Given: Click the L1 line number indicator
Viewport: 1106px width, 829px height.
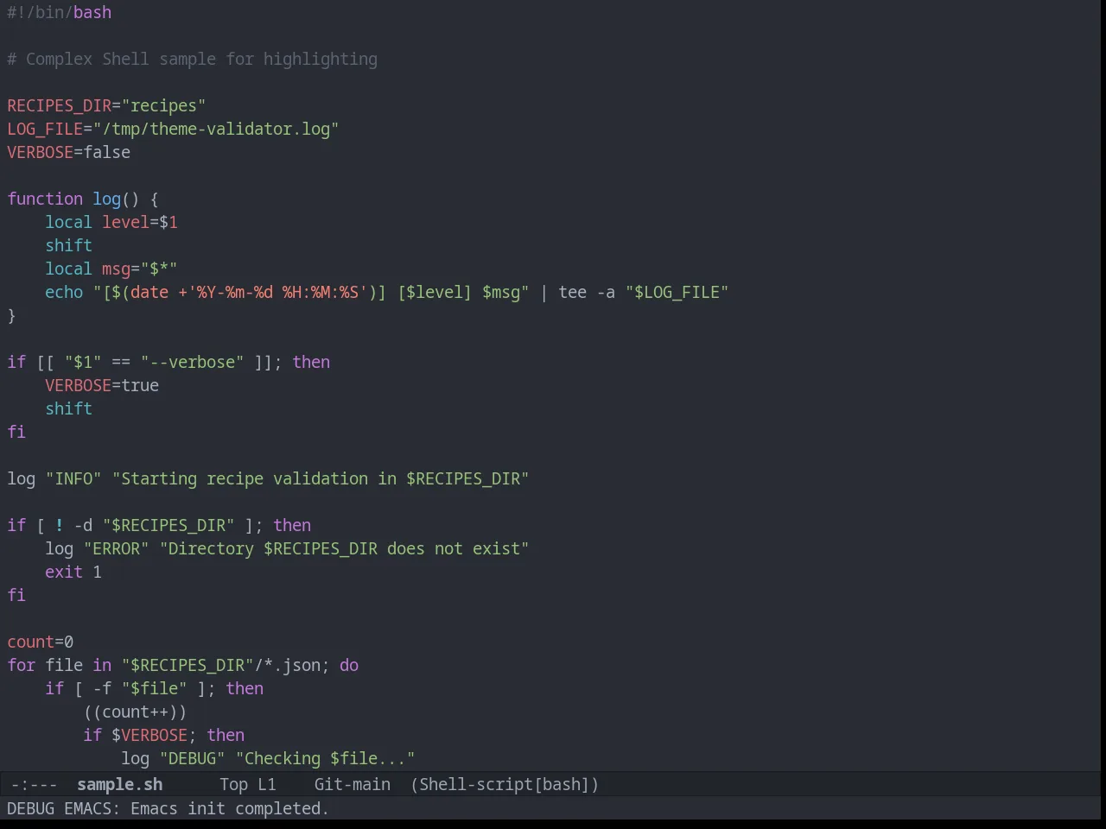Looking at the screenshot, I should (x=266, y=784).
